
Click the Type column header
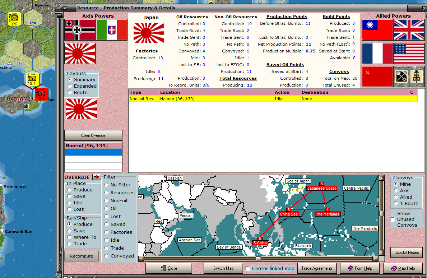click(x=144, y=92)
